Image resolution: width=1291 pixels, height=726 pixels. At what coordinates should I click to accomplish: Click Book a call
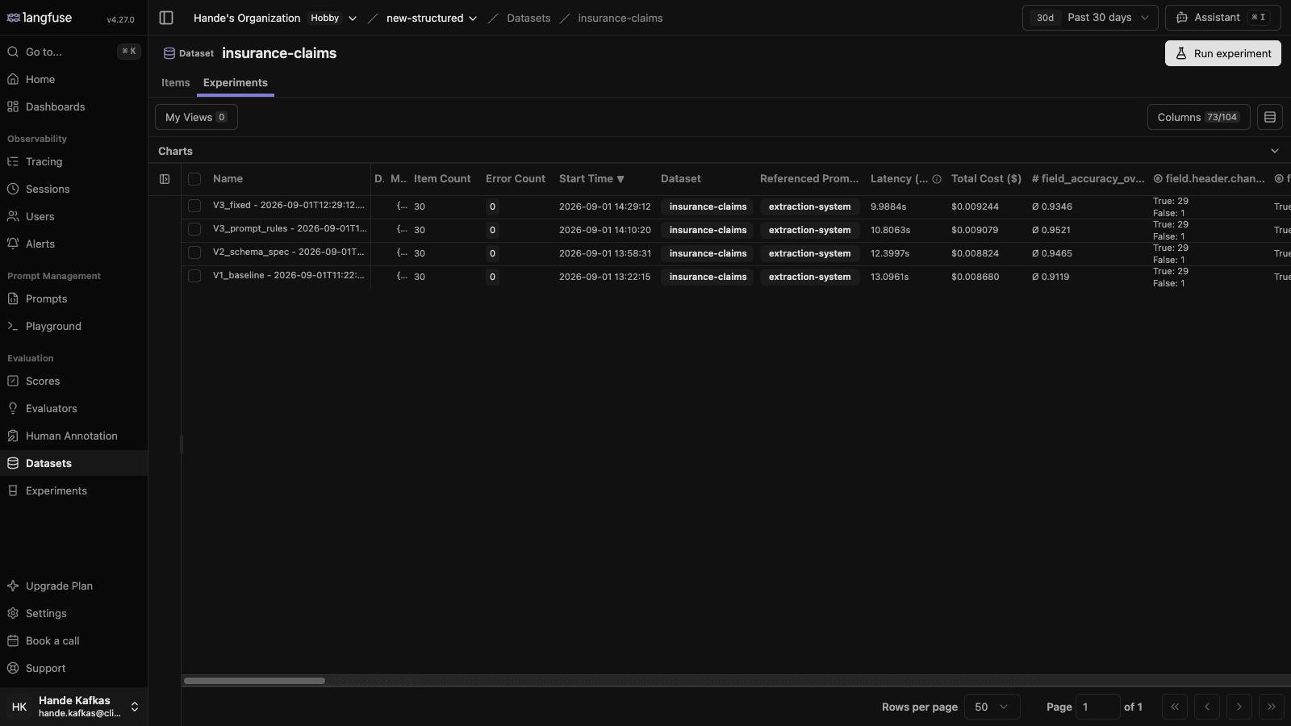point(73,640)
